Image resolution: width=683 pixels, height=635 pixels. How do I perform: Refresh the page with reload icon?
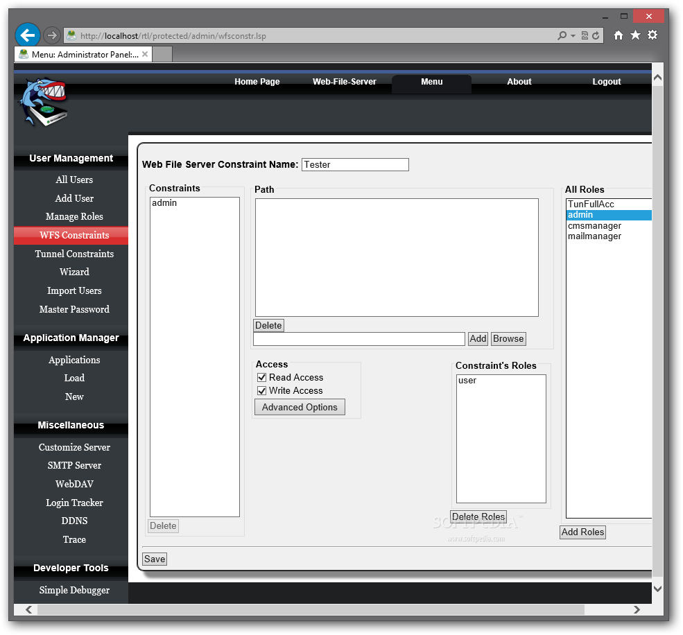596,36
